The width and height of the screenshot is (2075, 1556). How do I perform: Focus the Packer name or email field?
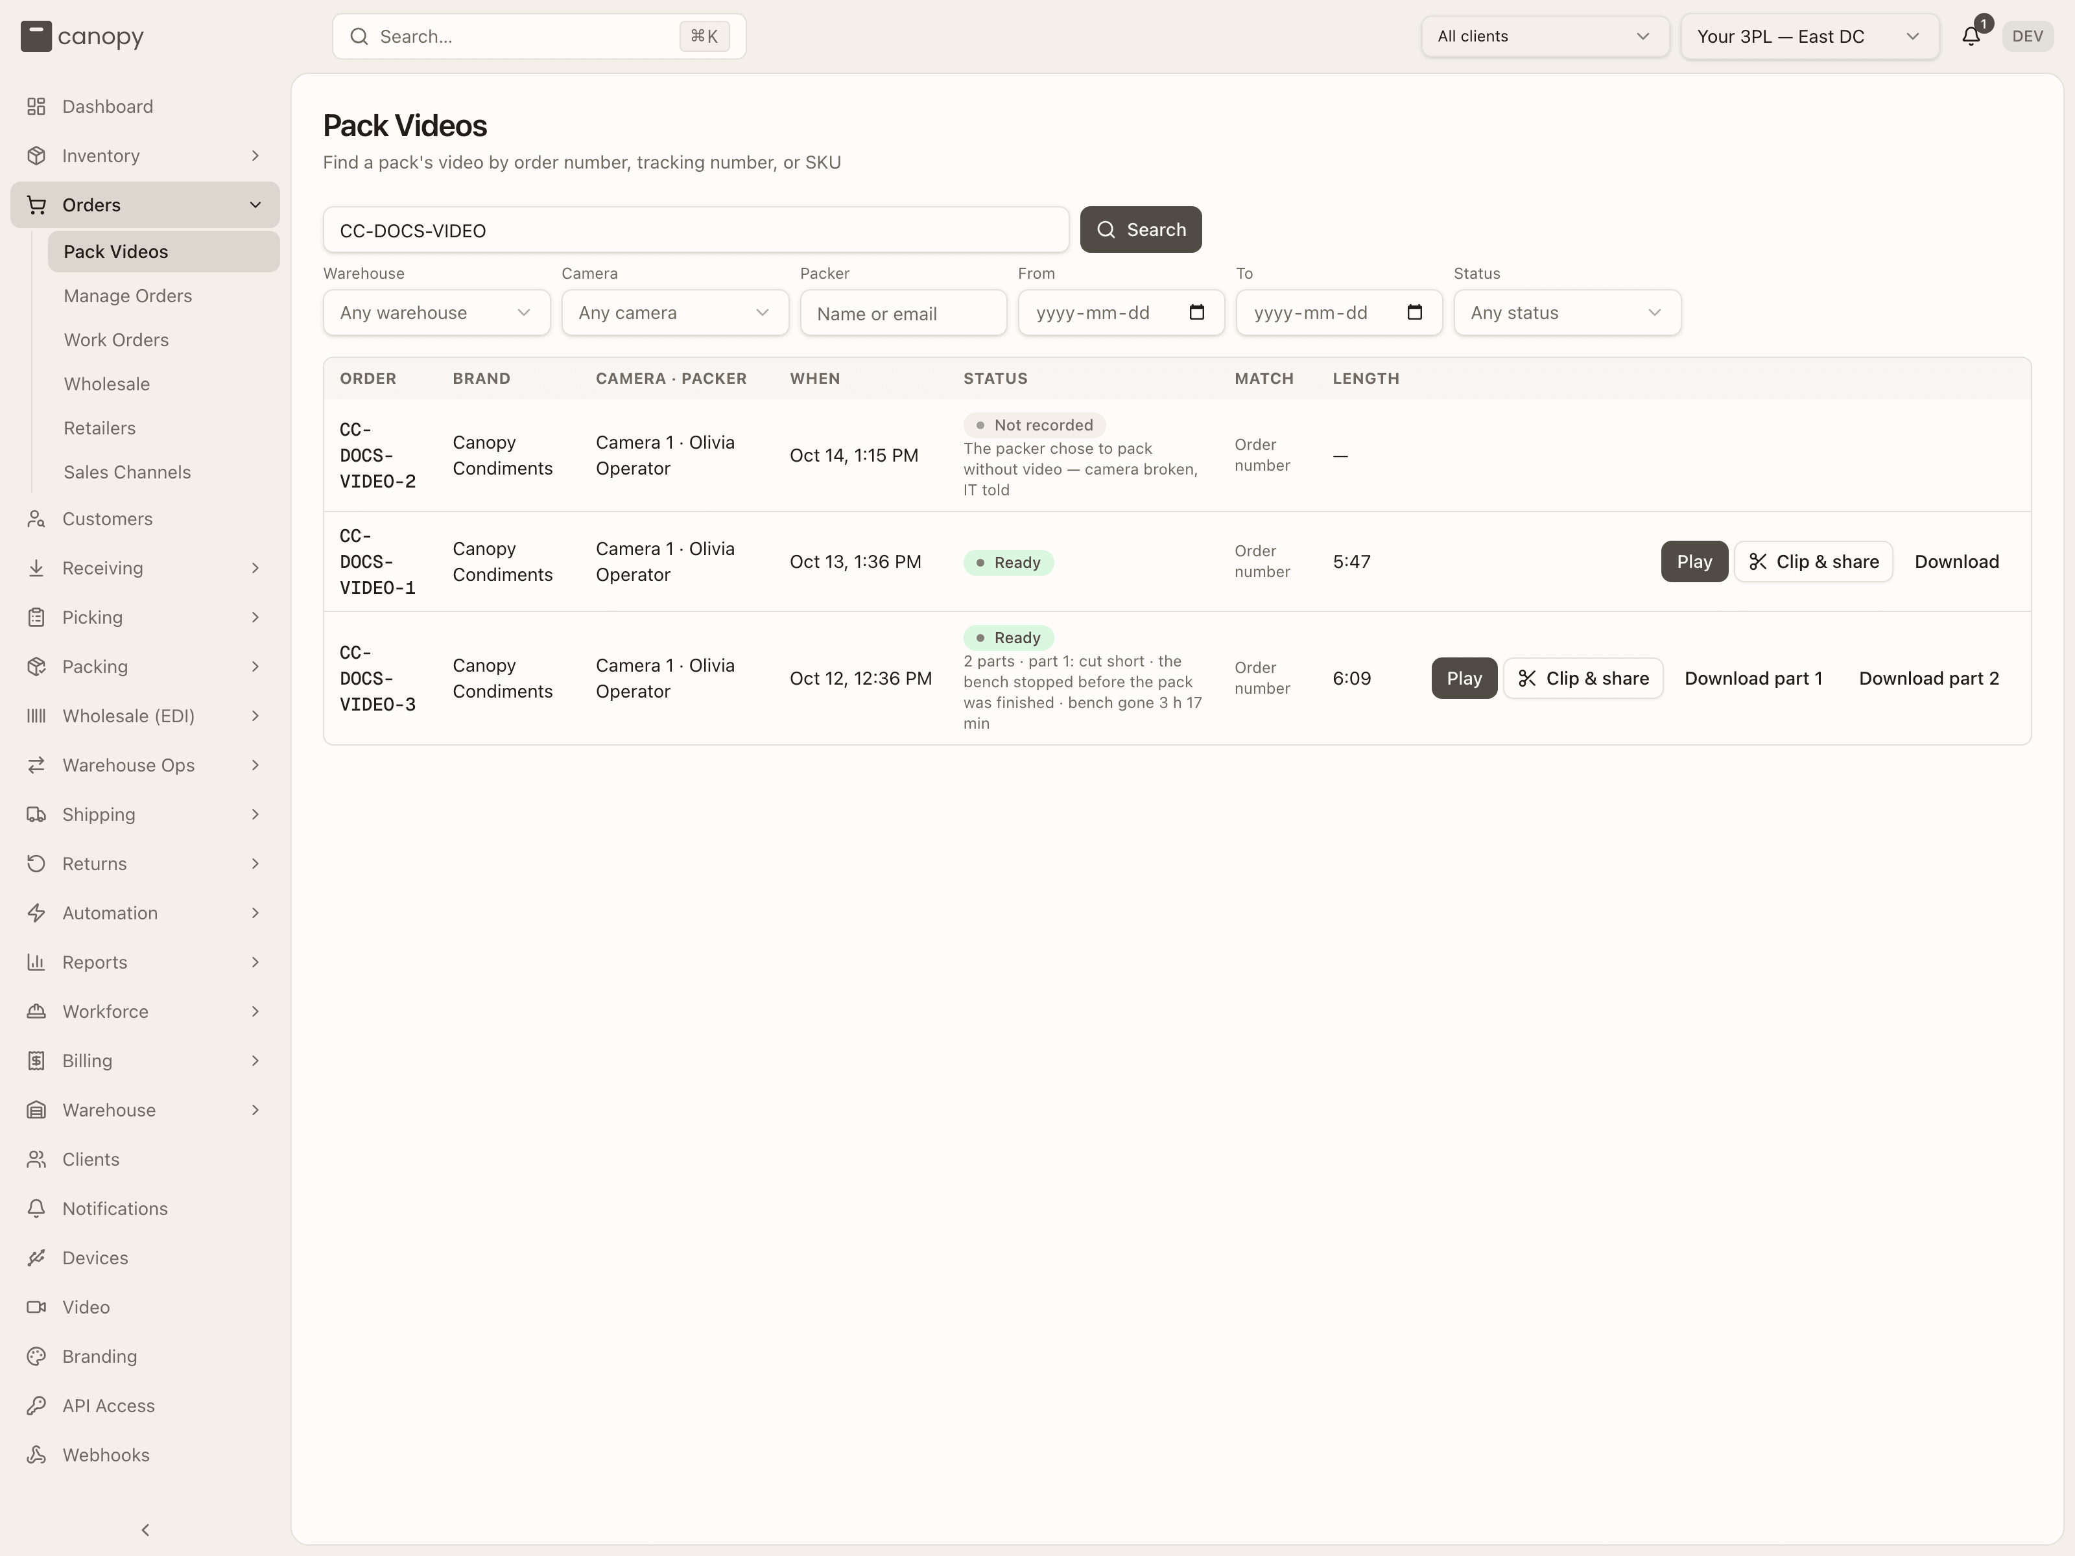click(903, 313)
